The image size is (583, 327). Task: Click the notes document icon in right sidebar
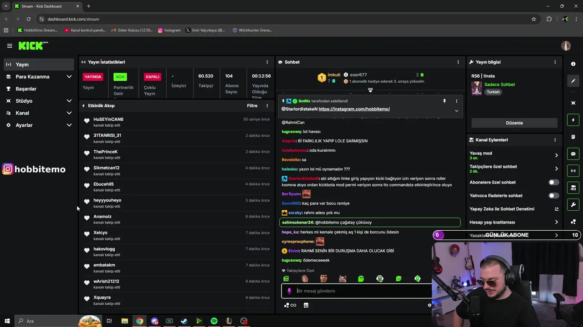pos(573,137)
